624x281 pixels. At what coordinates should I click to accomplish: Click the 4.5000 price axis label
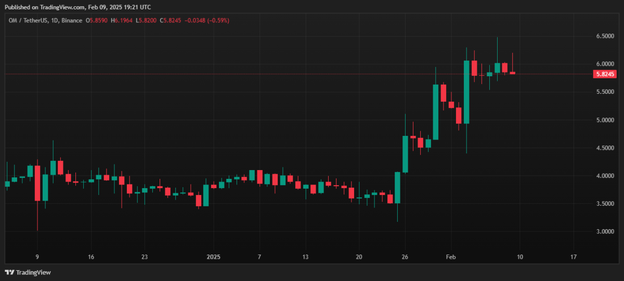605,148
